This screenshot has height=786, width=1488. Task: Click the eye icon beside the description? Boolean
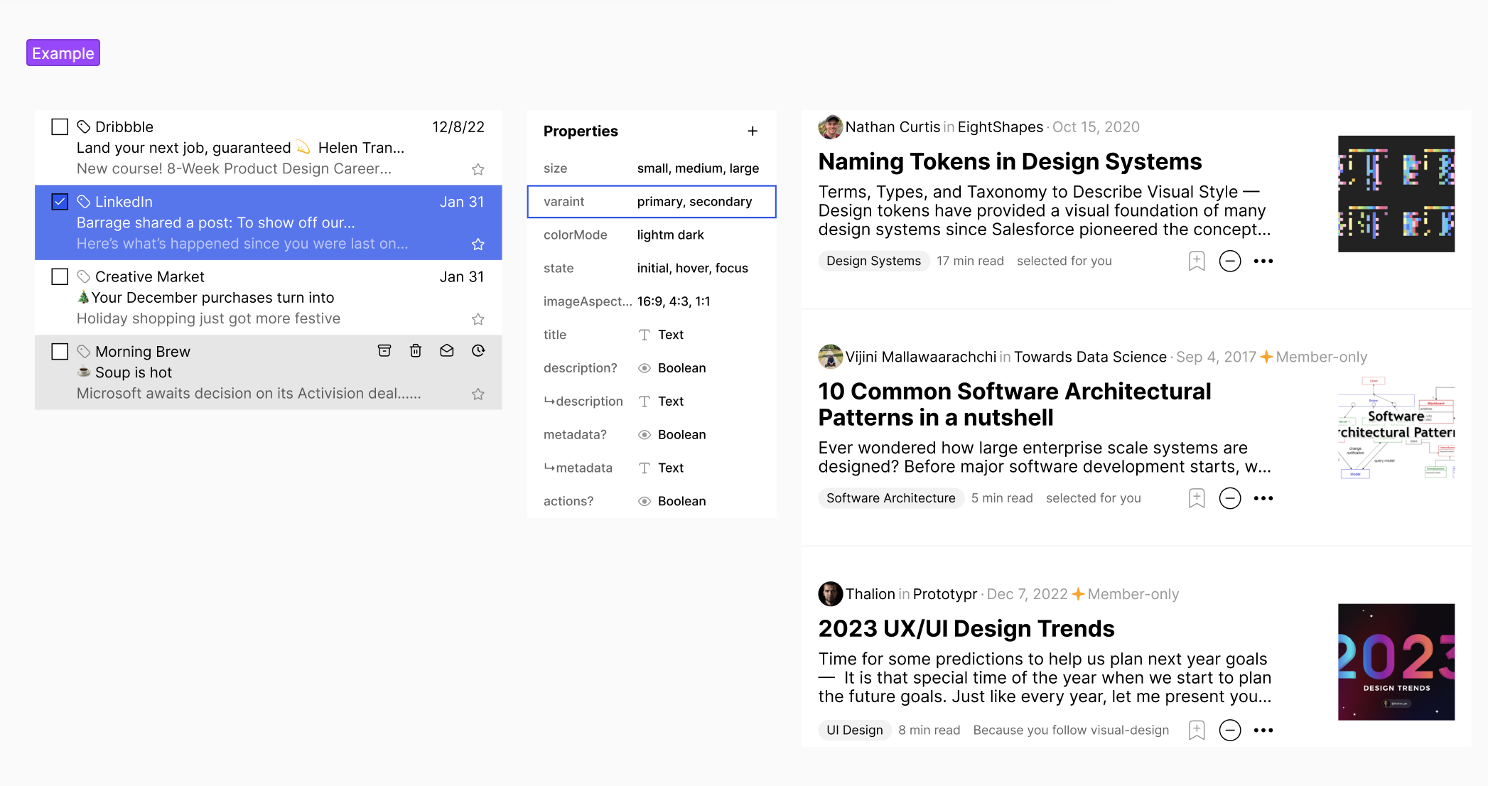coord(645,368)
